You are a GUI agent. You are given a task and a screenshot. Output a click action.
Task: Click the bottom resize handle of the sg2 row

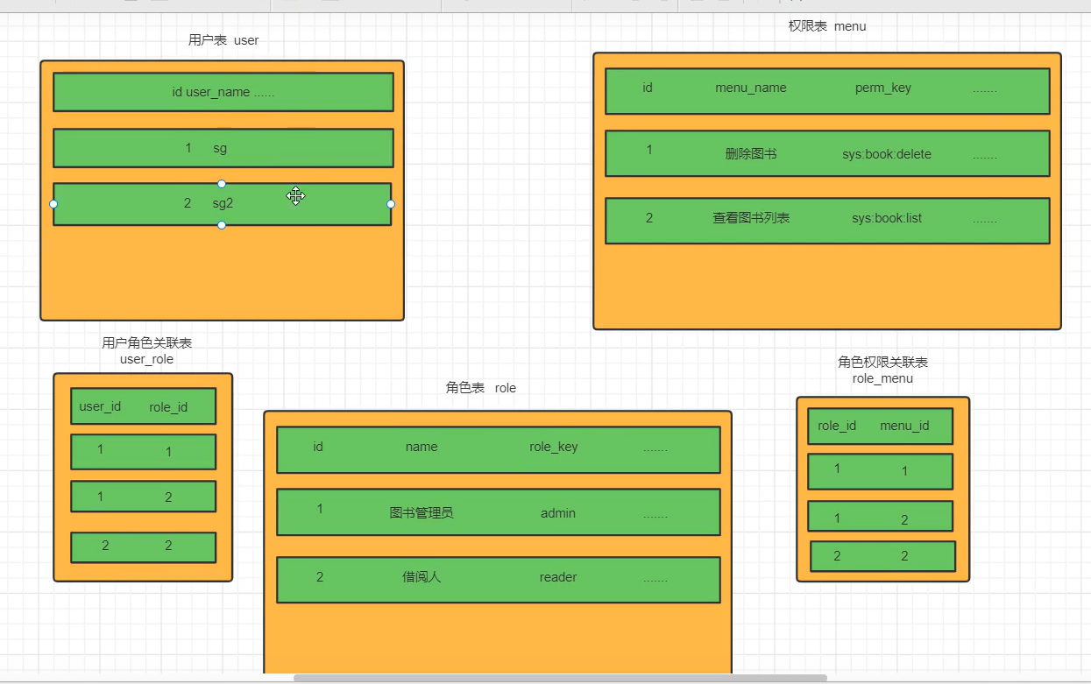click(x=222, y=225)
